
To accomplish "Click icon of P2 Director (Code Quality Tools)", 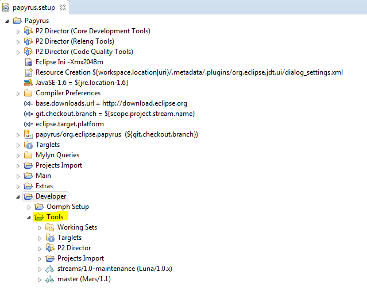I will point(28,52).
